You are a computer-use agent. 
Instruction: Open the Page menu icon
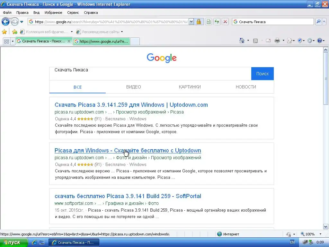[x=290, y=41]
